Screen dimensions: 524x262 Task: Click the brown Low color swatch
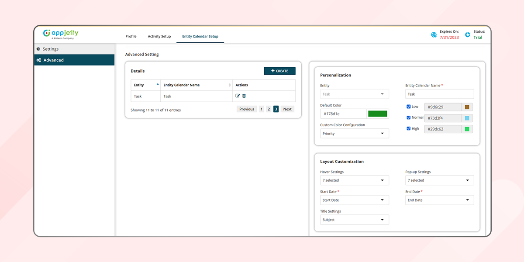point(467,107)
